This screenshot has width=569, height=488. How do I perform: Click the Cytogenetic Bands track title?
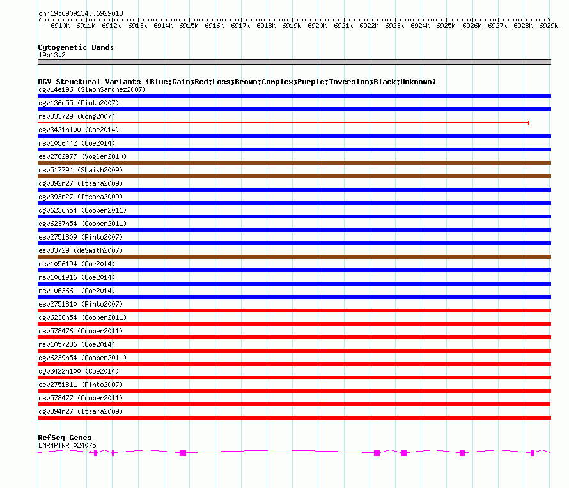(76, 47)
